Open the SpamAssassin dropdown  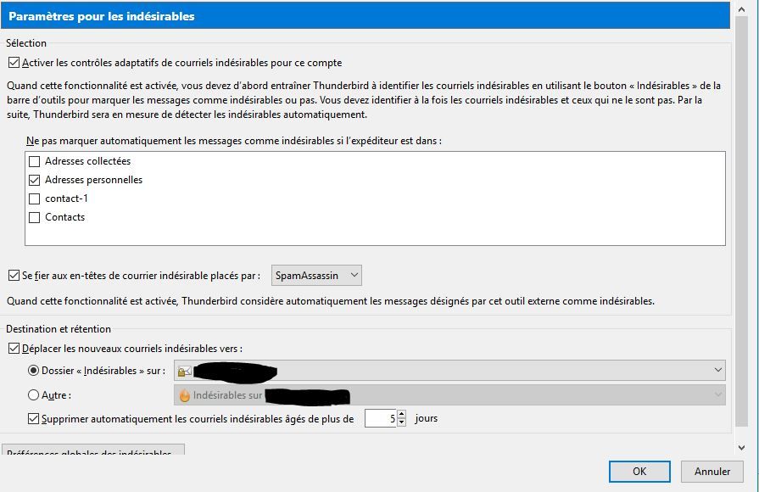point(316,276)
